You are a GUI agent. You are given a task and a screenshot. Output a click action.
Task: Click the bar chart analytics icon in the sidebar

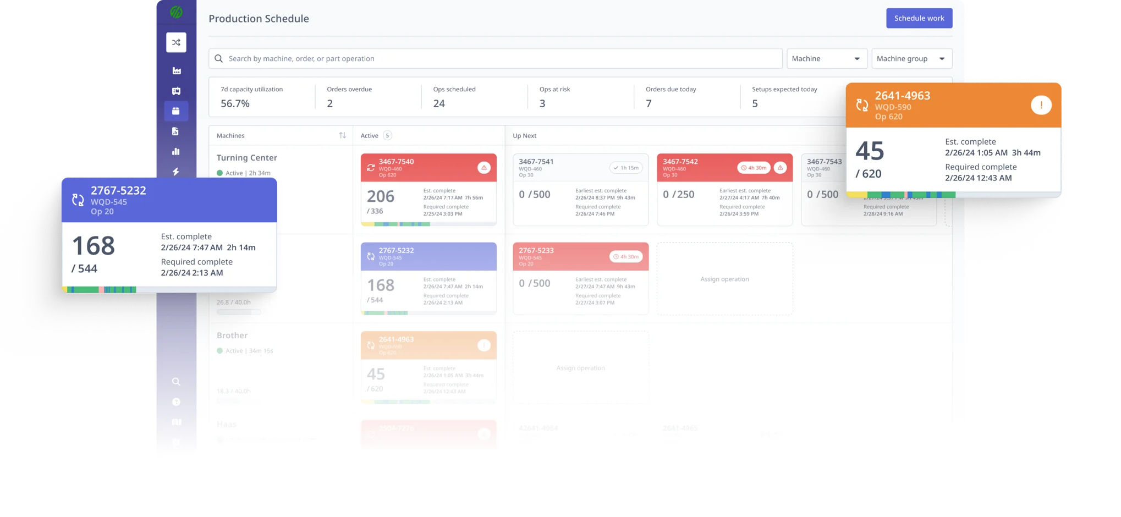coord(176,151)
